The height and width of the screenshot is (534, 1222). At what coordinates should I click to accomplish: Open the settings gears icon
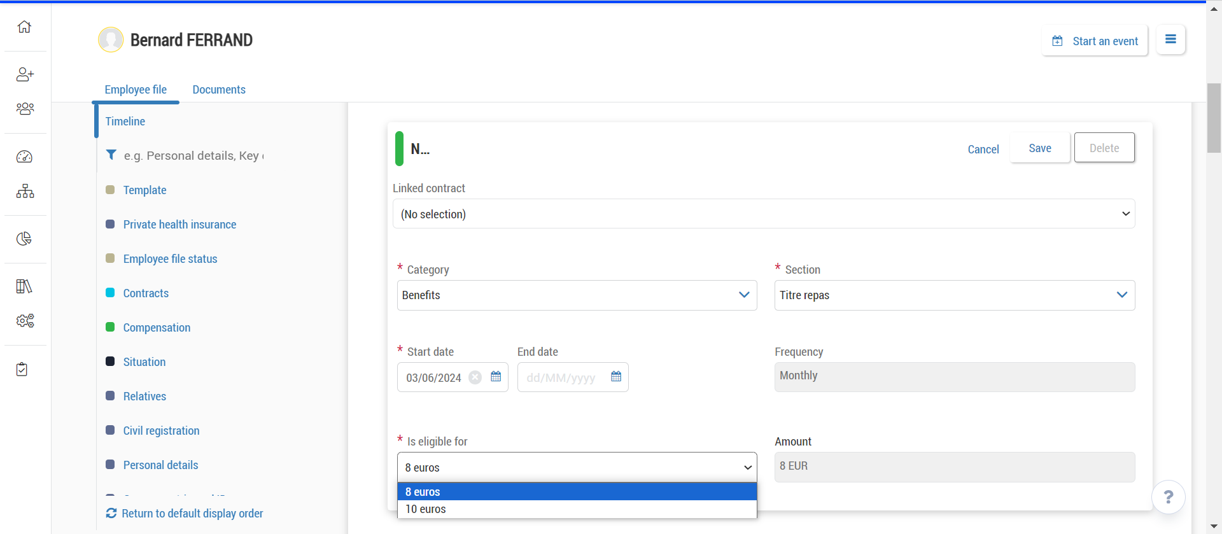[25, 321]
